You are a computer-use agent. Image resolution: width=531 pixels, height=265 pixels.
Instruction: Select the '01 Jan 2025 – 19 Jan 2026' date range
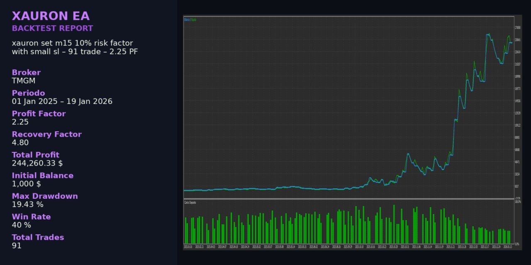point(62,101)
